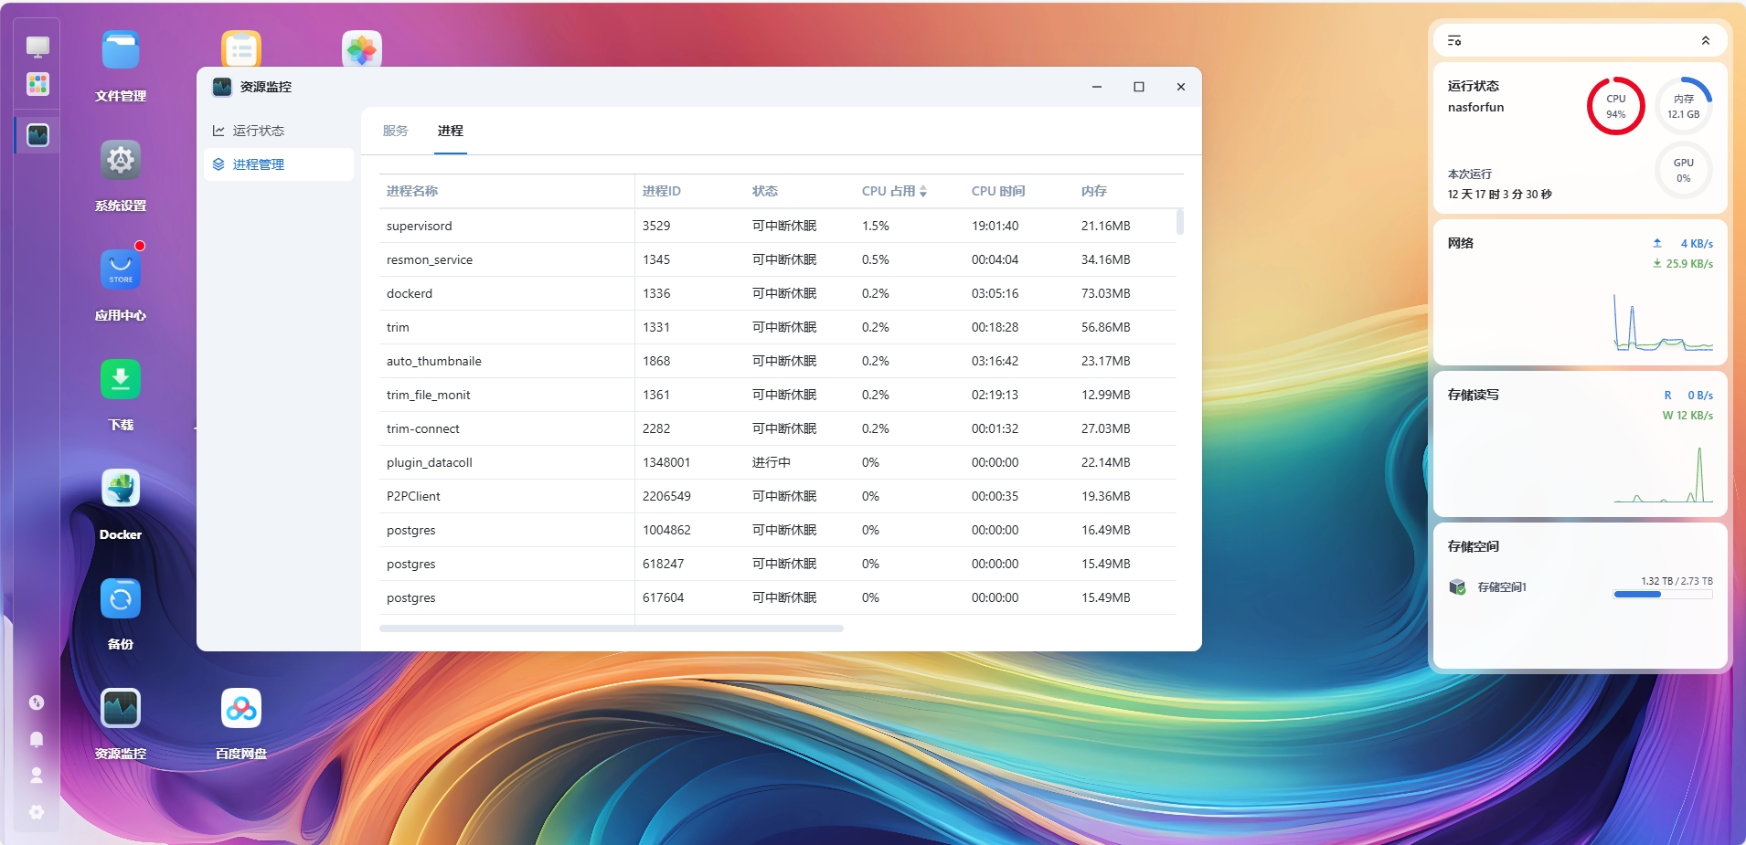Screen dimensions: 1746x845
Task: Select the trim_file_monit process row
Action: (x=778, y=395)
